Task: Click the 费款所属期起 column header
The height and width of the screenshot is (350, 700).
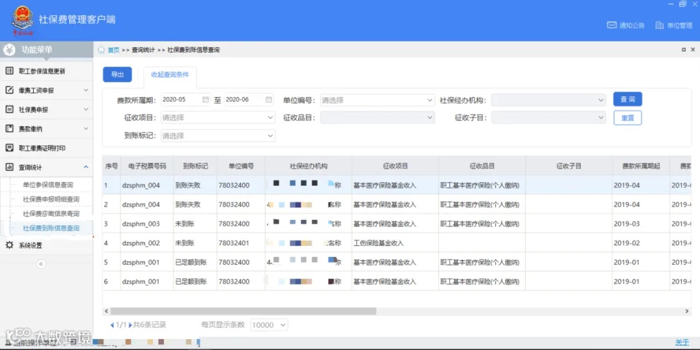Action: (640, 166)
